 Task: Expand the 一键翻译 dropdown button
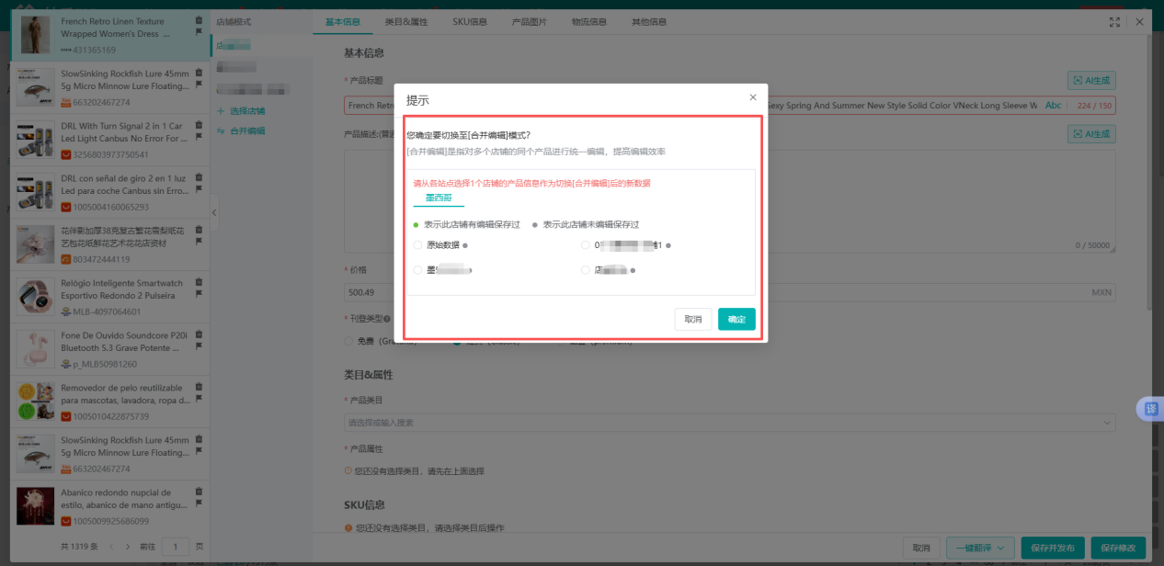(980, 548)
